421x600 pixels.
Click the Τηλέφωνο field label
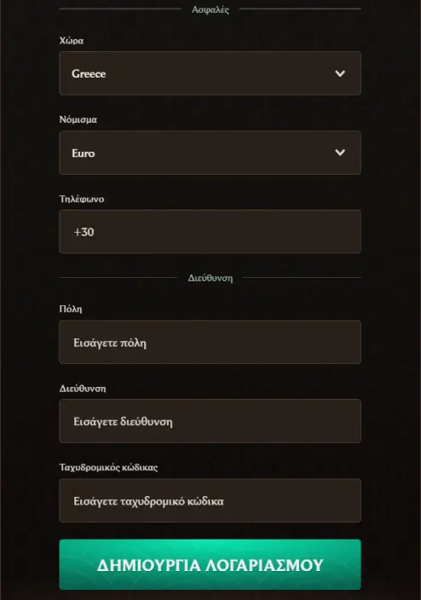point(82,199)
